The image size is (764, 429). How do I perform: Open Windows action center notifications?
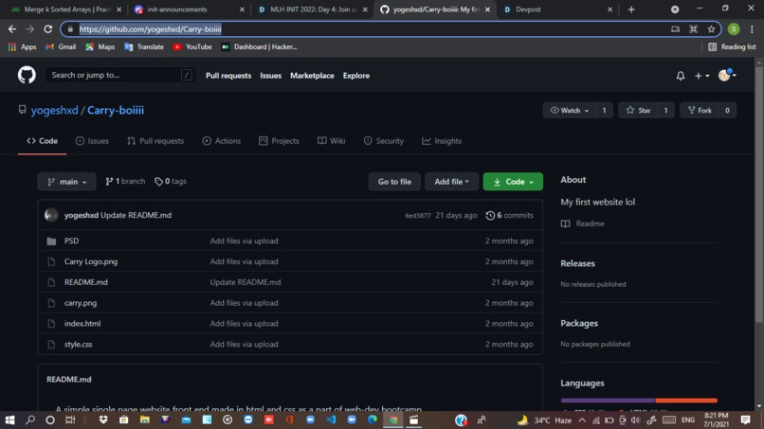point(745,420)
